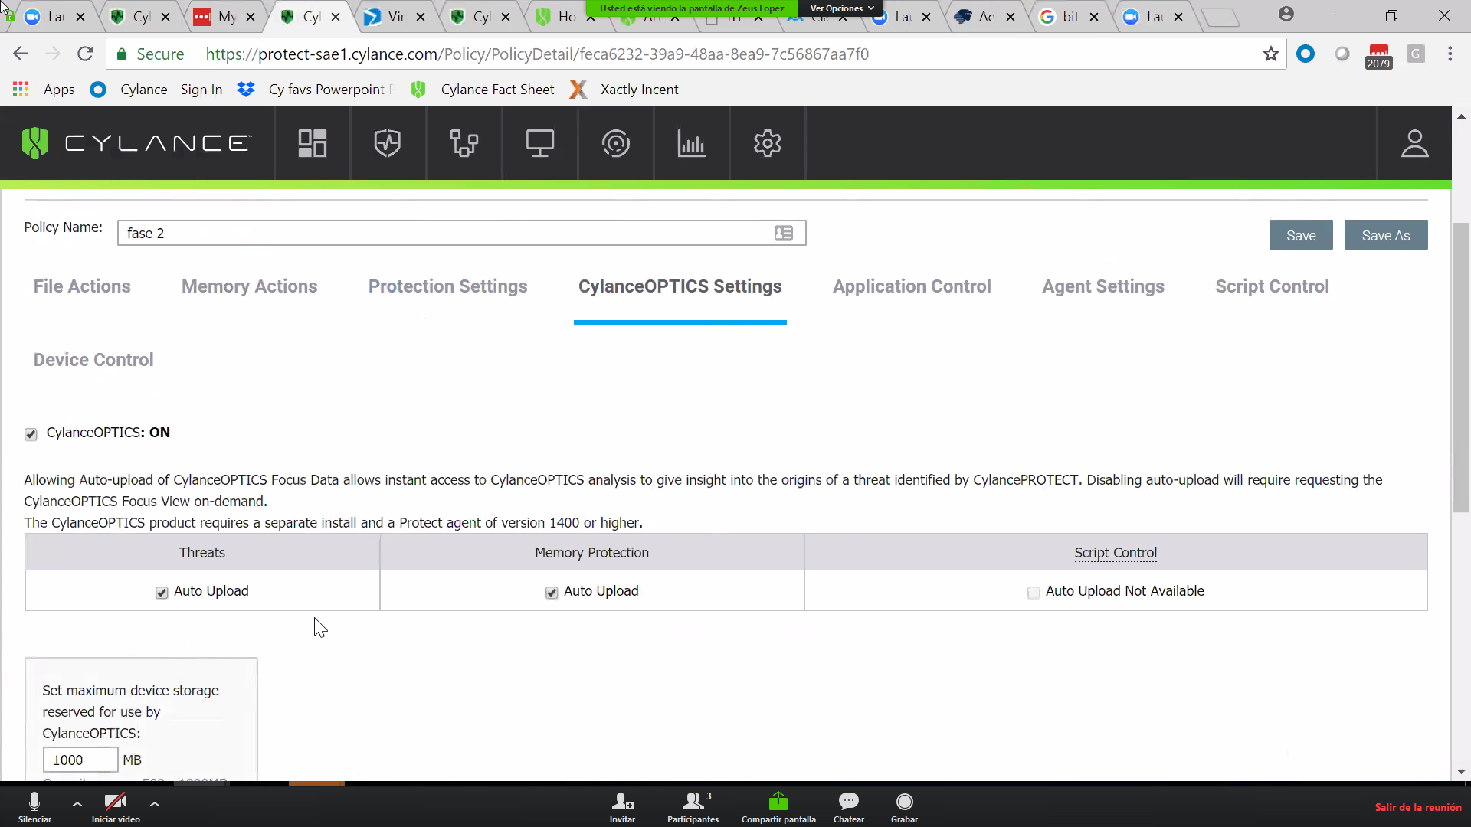Open the Cylance dashboard grid icon
1471x827 pixels.
[x=312, y=143]
